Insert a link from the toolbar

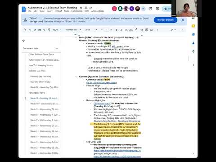tap(142, 30)
